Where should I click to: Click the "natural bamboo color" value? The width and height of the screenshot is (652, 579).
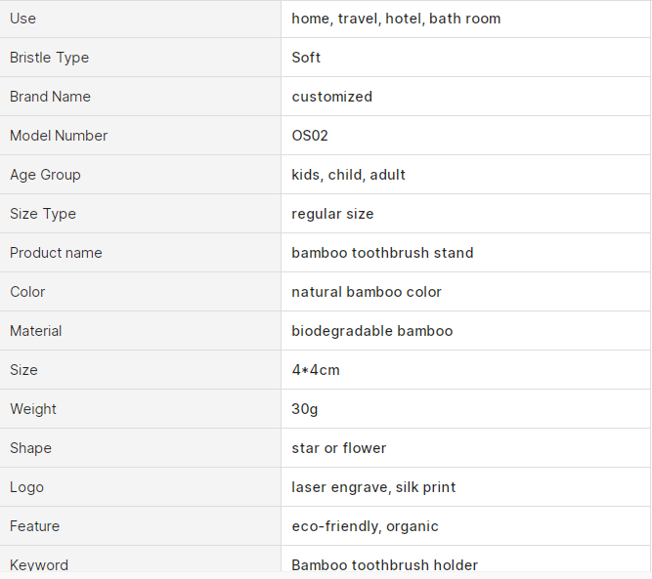tap(367, 292)
